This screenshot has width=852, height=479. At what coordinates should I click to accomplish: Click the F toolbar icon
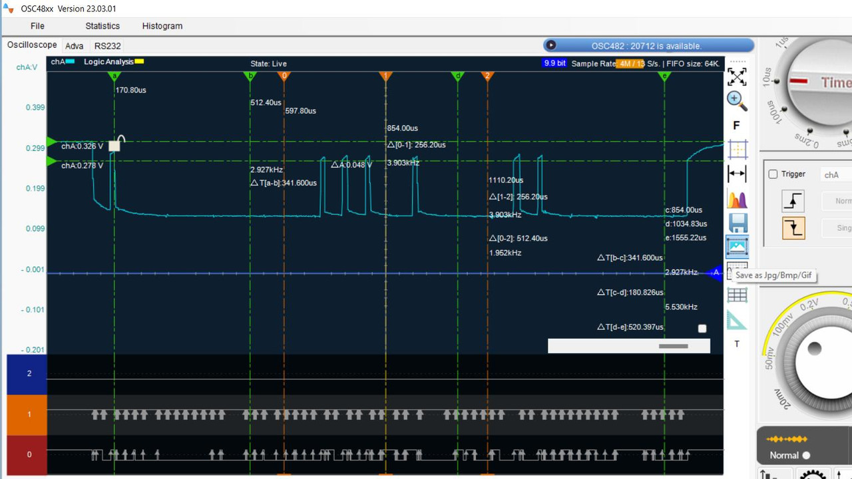[736, 125]
